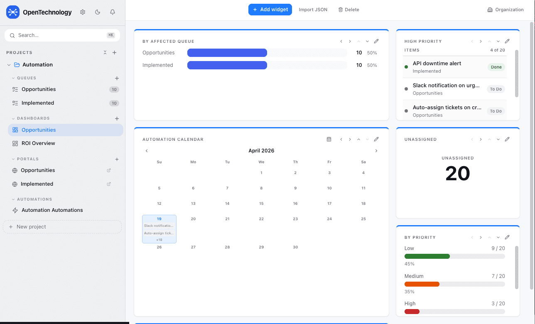This screenshot has height=324, width=535.
Task: Move Unassigned widget down
Action: [x=498, y=139]
